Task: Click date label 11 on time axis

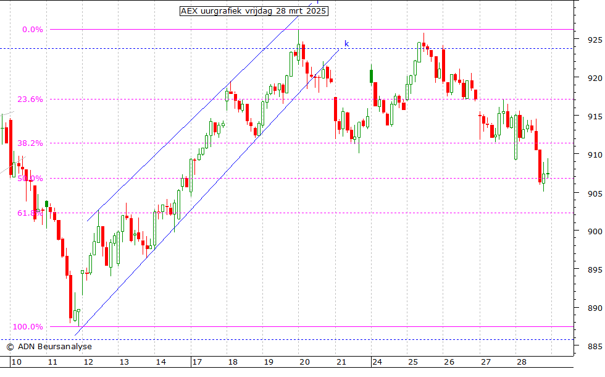Action: 52,362
